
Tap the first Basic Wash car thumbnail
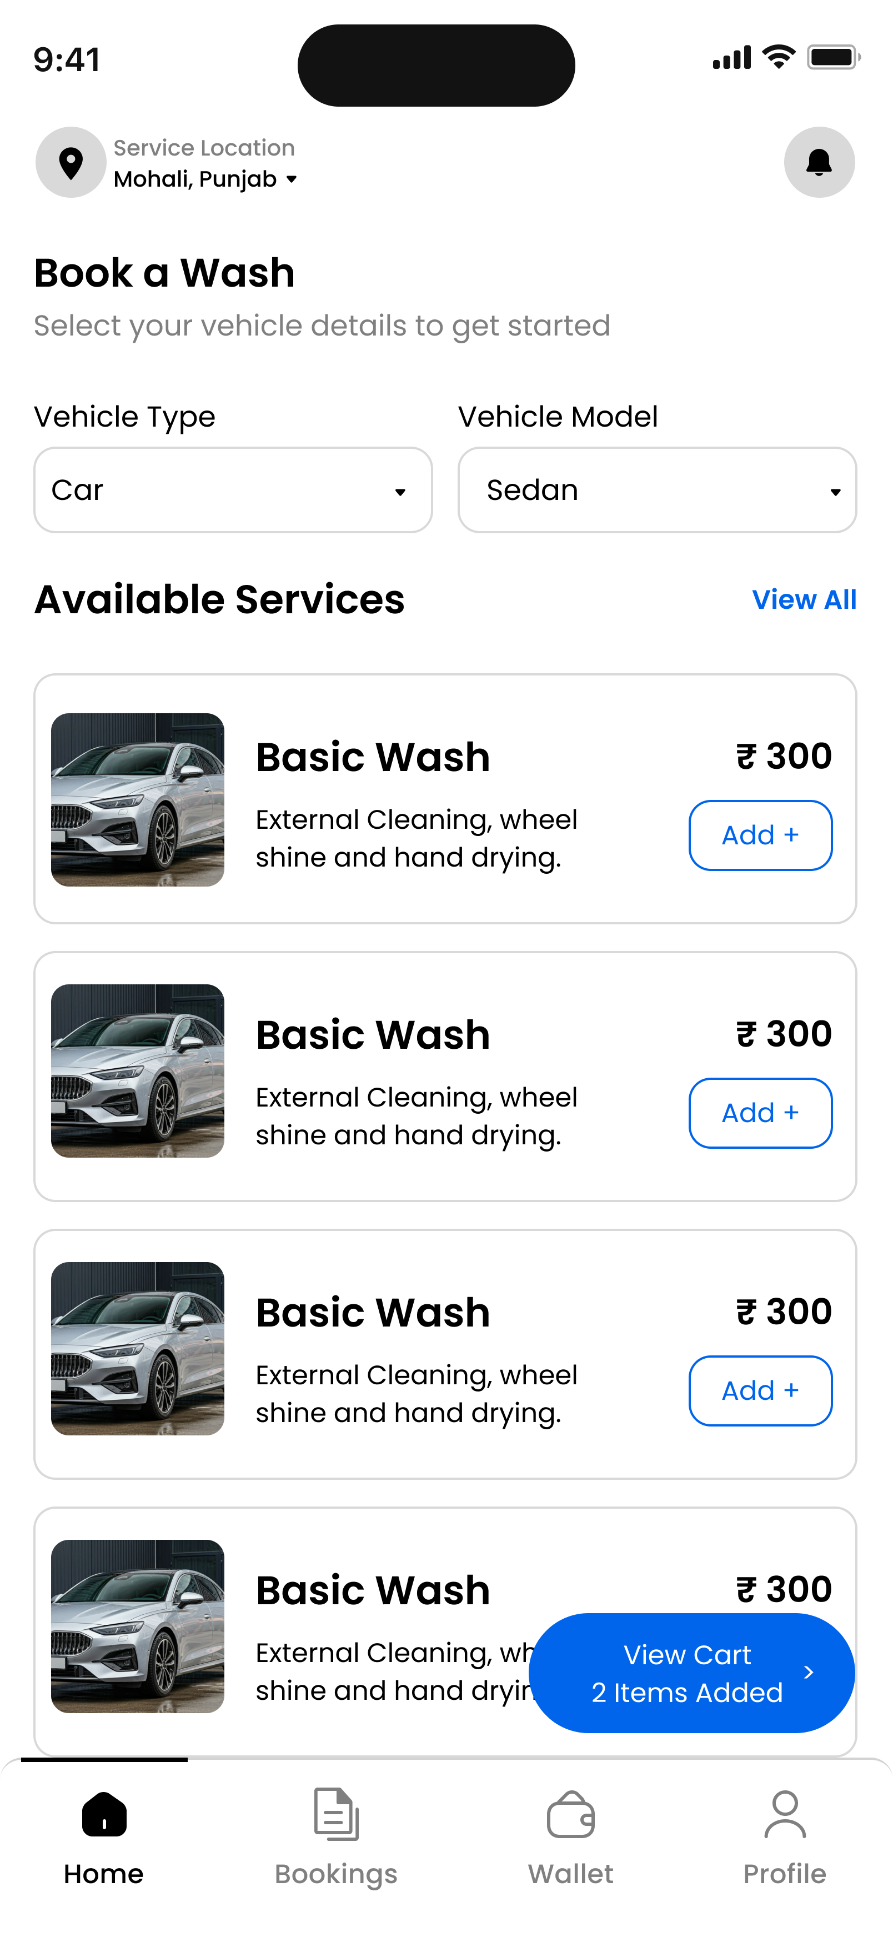[138, 800]
